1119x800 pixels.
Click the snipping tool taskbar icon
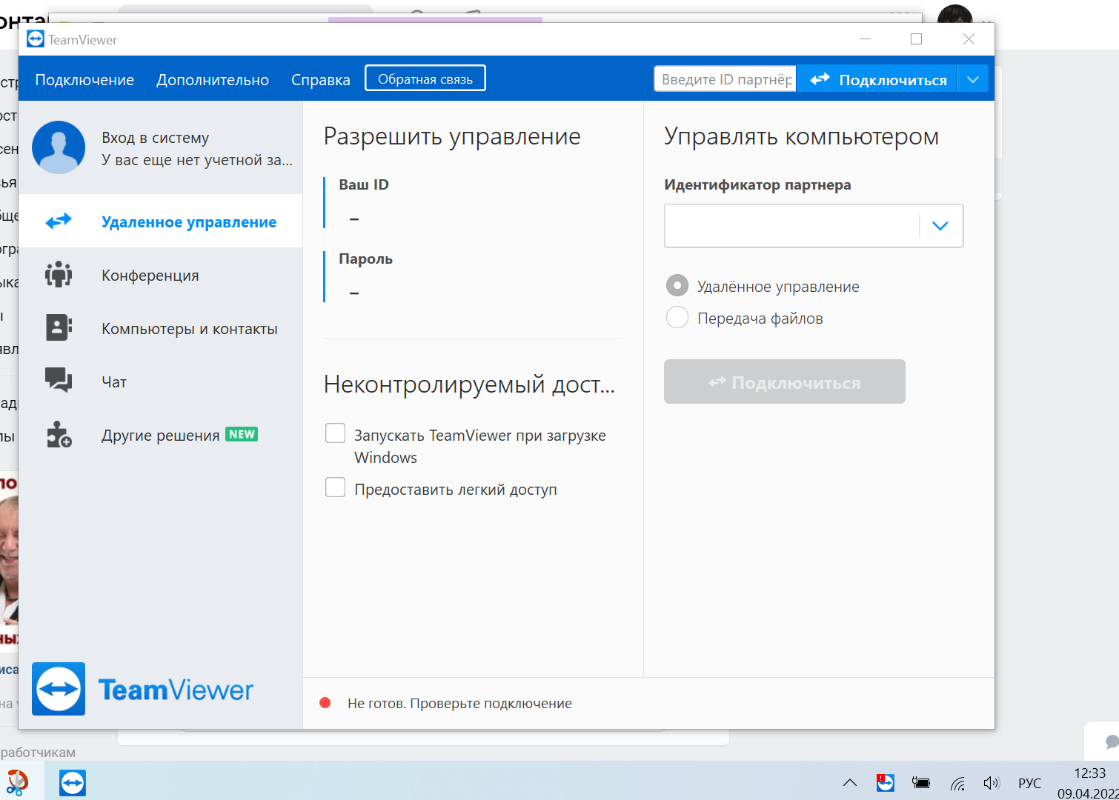[16, 782]
